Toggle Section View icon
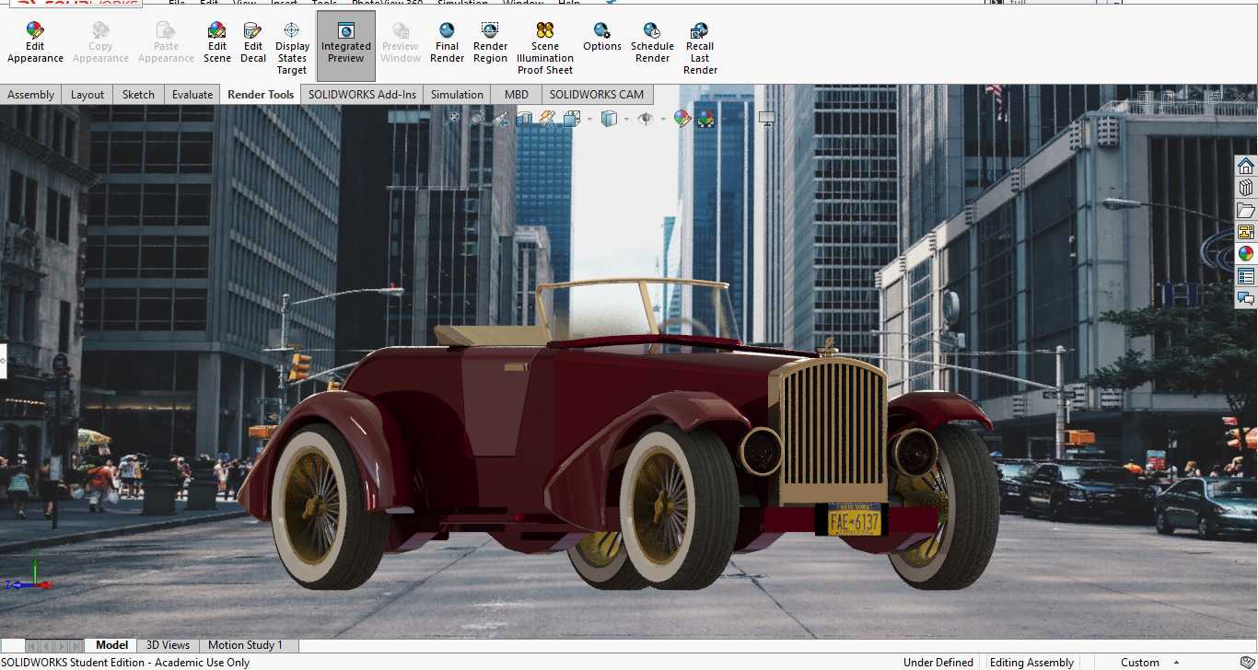This screenshot has width=1258, height=670. (524, 119)
